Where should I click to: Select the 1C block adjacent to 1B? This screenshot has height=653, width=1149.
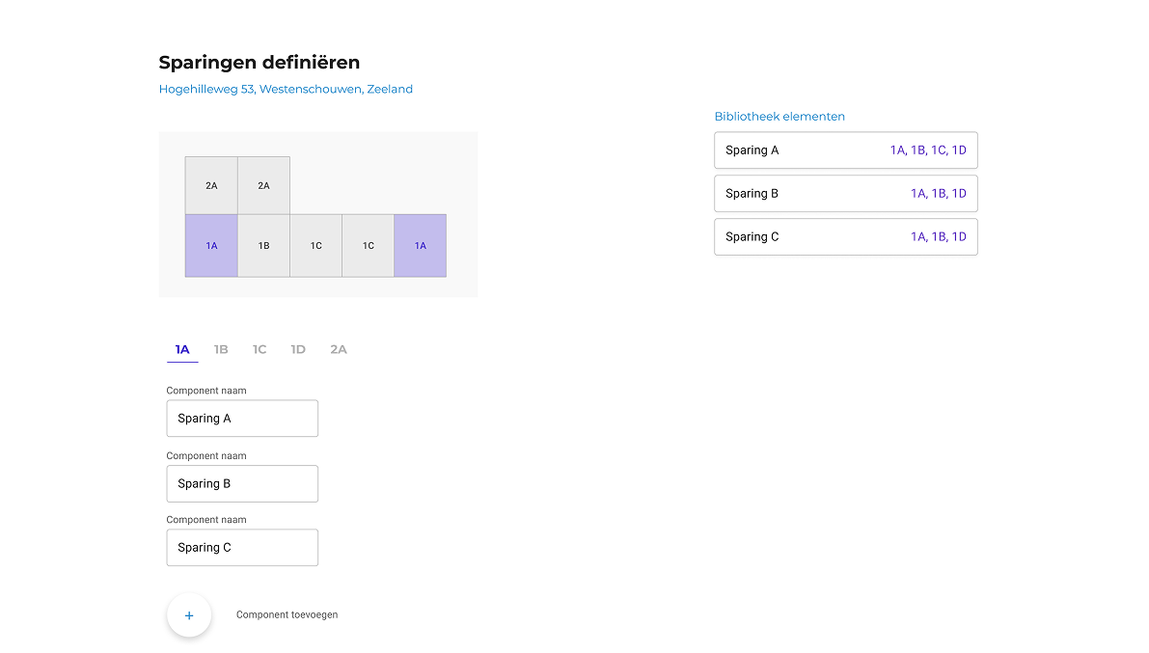[315, 246]
